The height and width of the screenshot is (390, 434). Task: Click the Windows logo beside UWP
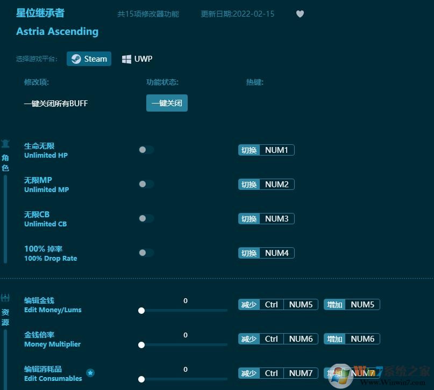126,59
